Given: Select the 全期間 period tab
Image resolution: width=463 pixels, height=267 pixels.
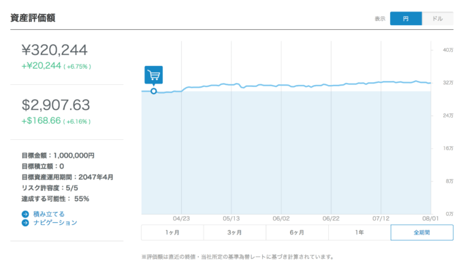Looking at the screenshot, I should (422, 232).
